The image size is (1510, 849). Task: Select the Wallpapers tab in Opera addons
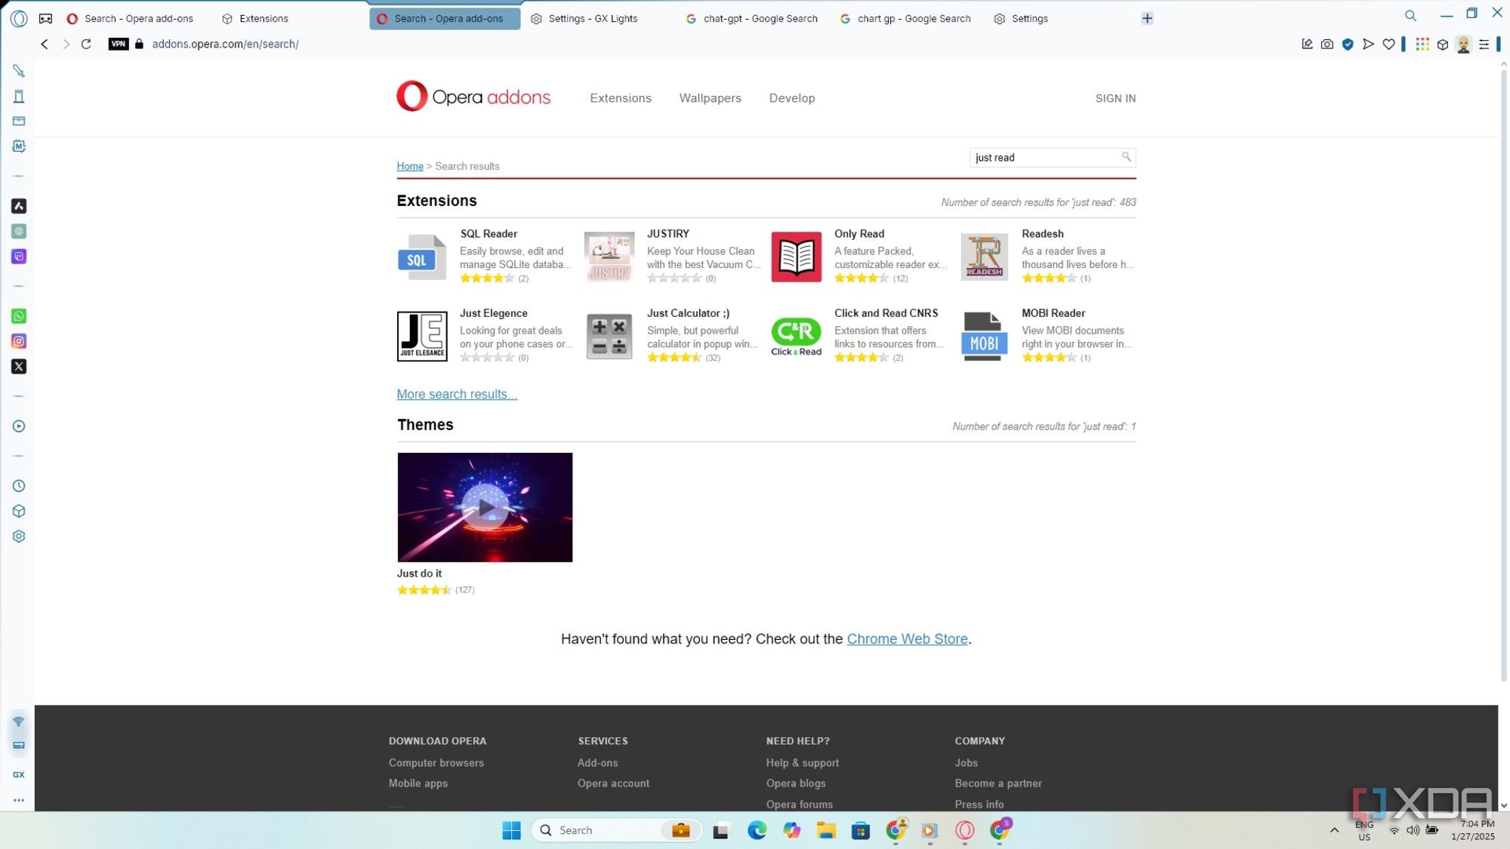[x=710, y=97]
